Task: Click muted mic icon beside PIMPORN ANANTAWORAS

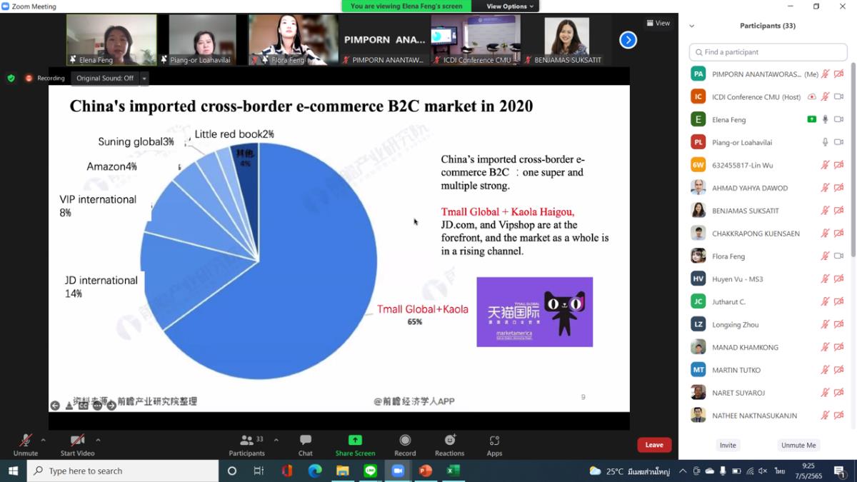Action: (826, 74)
